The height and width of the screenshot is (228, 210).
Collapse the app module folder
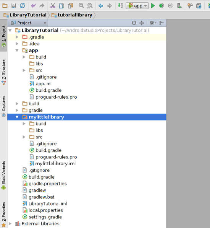tap(17, 50)
